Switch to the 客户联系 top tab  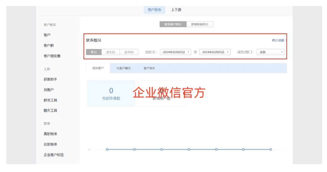click(x=154, y=10)
